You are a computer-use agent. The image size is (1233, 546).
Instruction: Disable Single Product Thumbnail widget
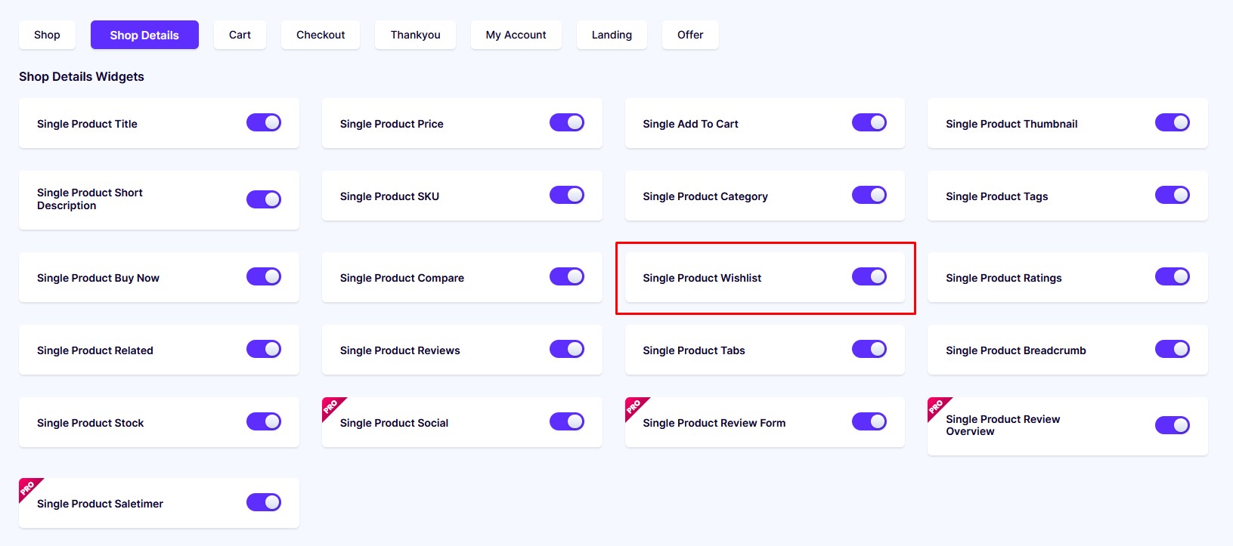pos(1173,122)
